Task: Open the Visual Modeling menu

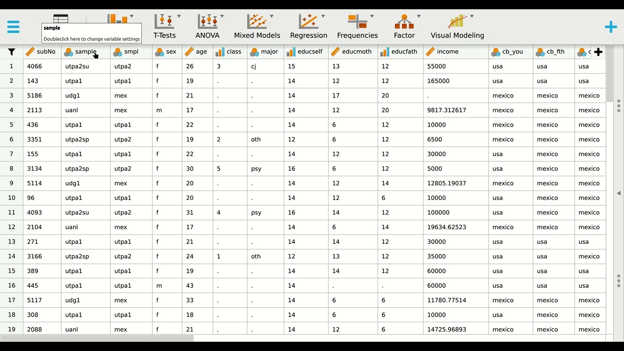Action: 457,26
